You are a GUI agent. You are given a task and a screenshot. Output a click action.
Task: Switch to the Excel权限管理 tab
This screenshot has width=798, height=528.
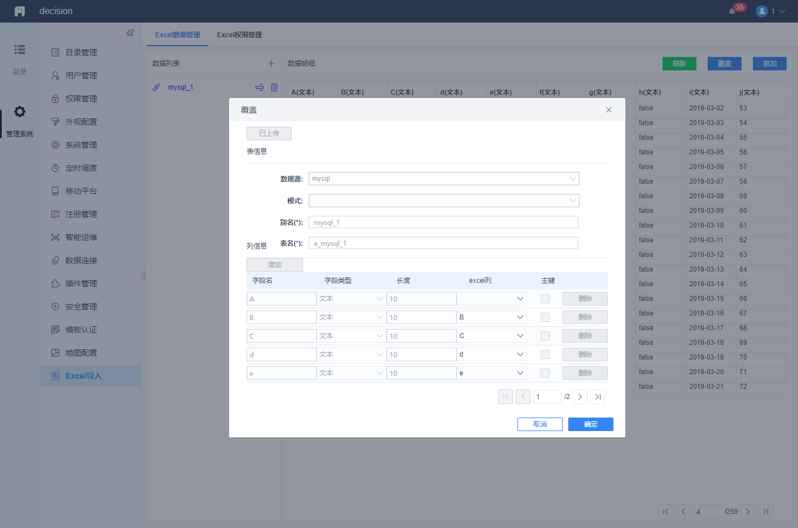239,35
